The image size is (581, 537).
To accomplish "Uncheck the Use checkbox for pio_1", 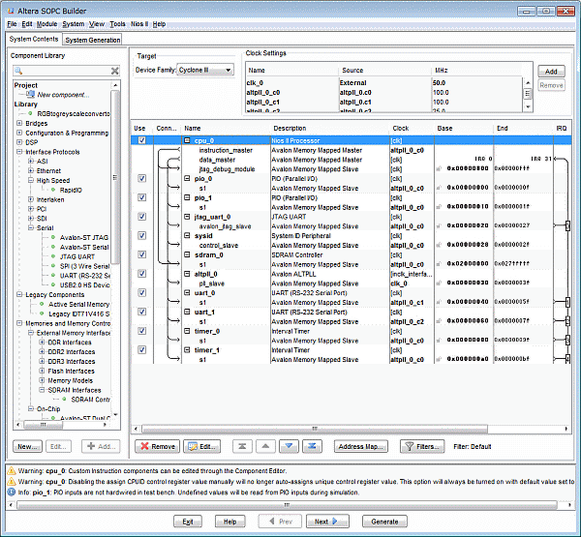I will pos(142,197).
